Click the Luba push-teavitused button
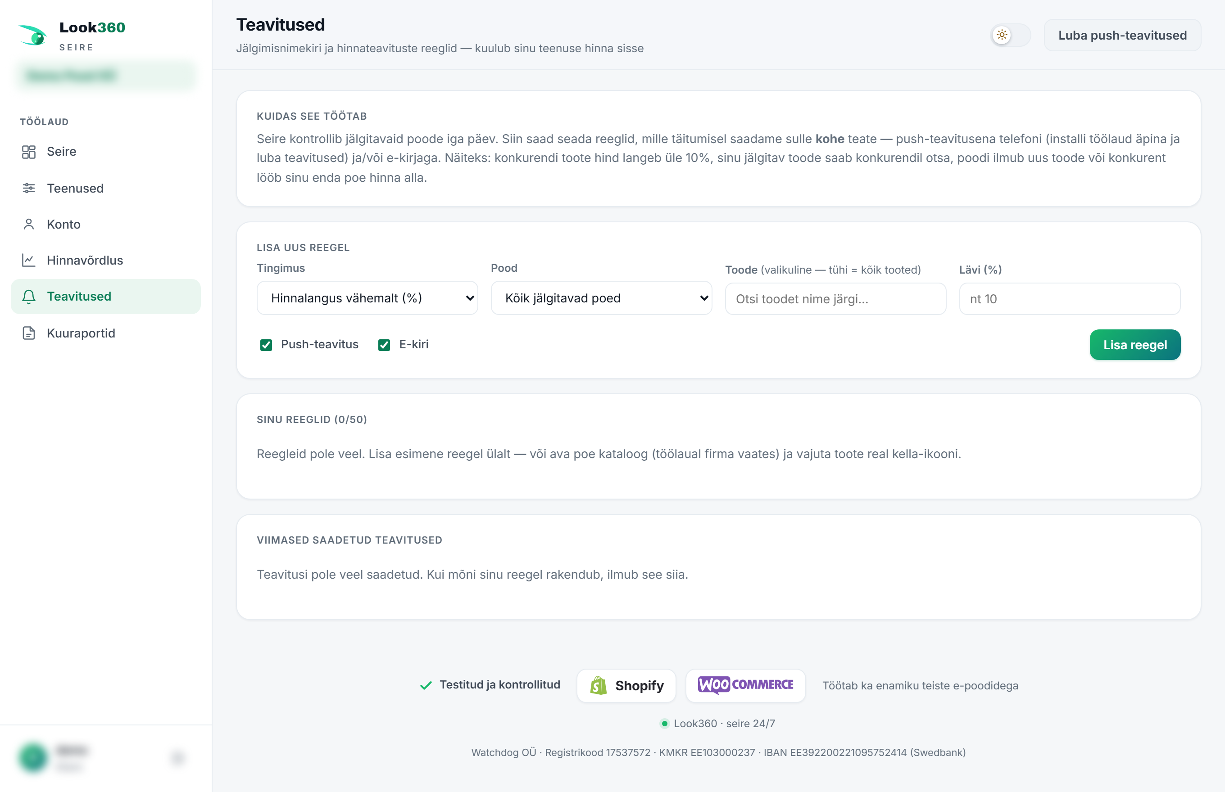 [1122, 35]
